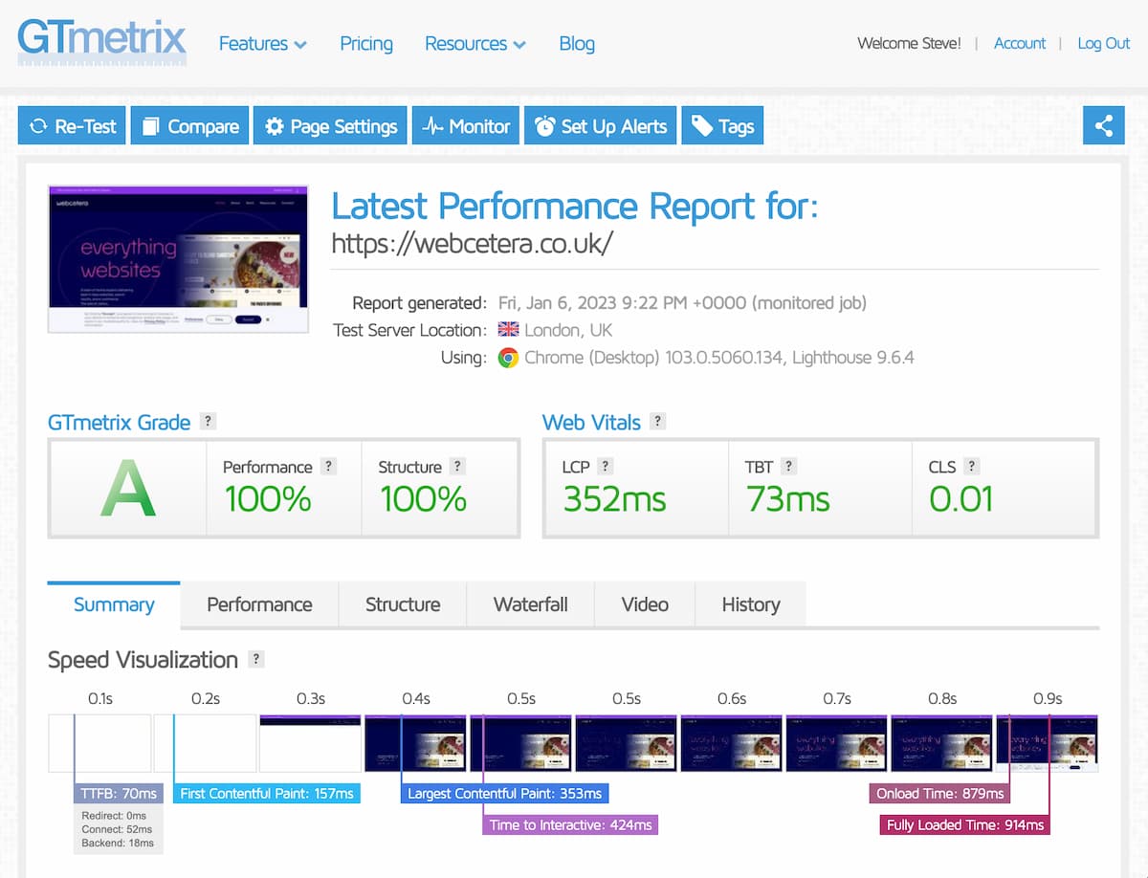Screen dimensions: 1148x878
Task: Click the 0.3s filmstrip frame
Action: 310,743
